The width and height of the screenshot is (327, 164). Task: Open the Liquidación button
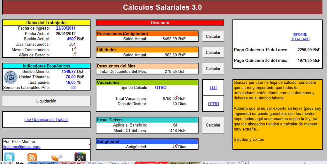[x=46, y=101]
